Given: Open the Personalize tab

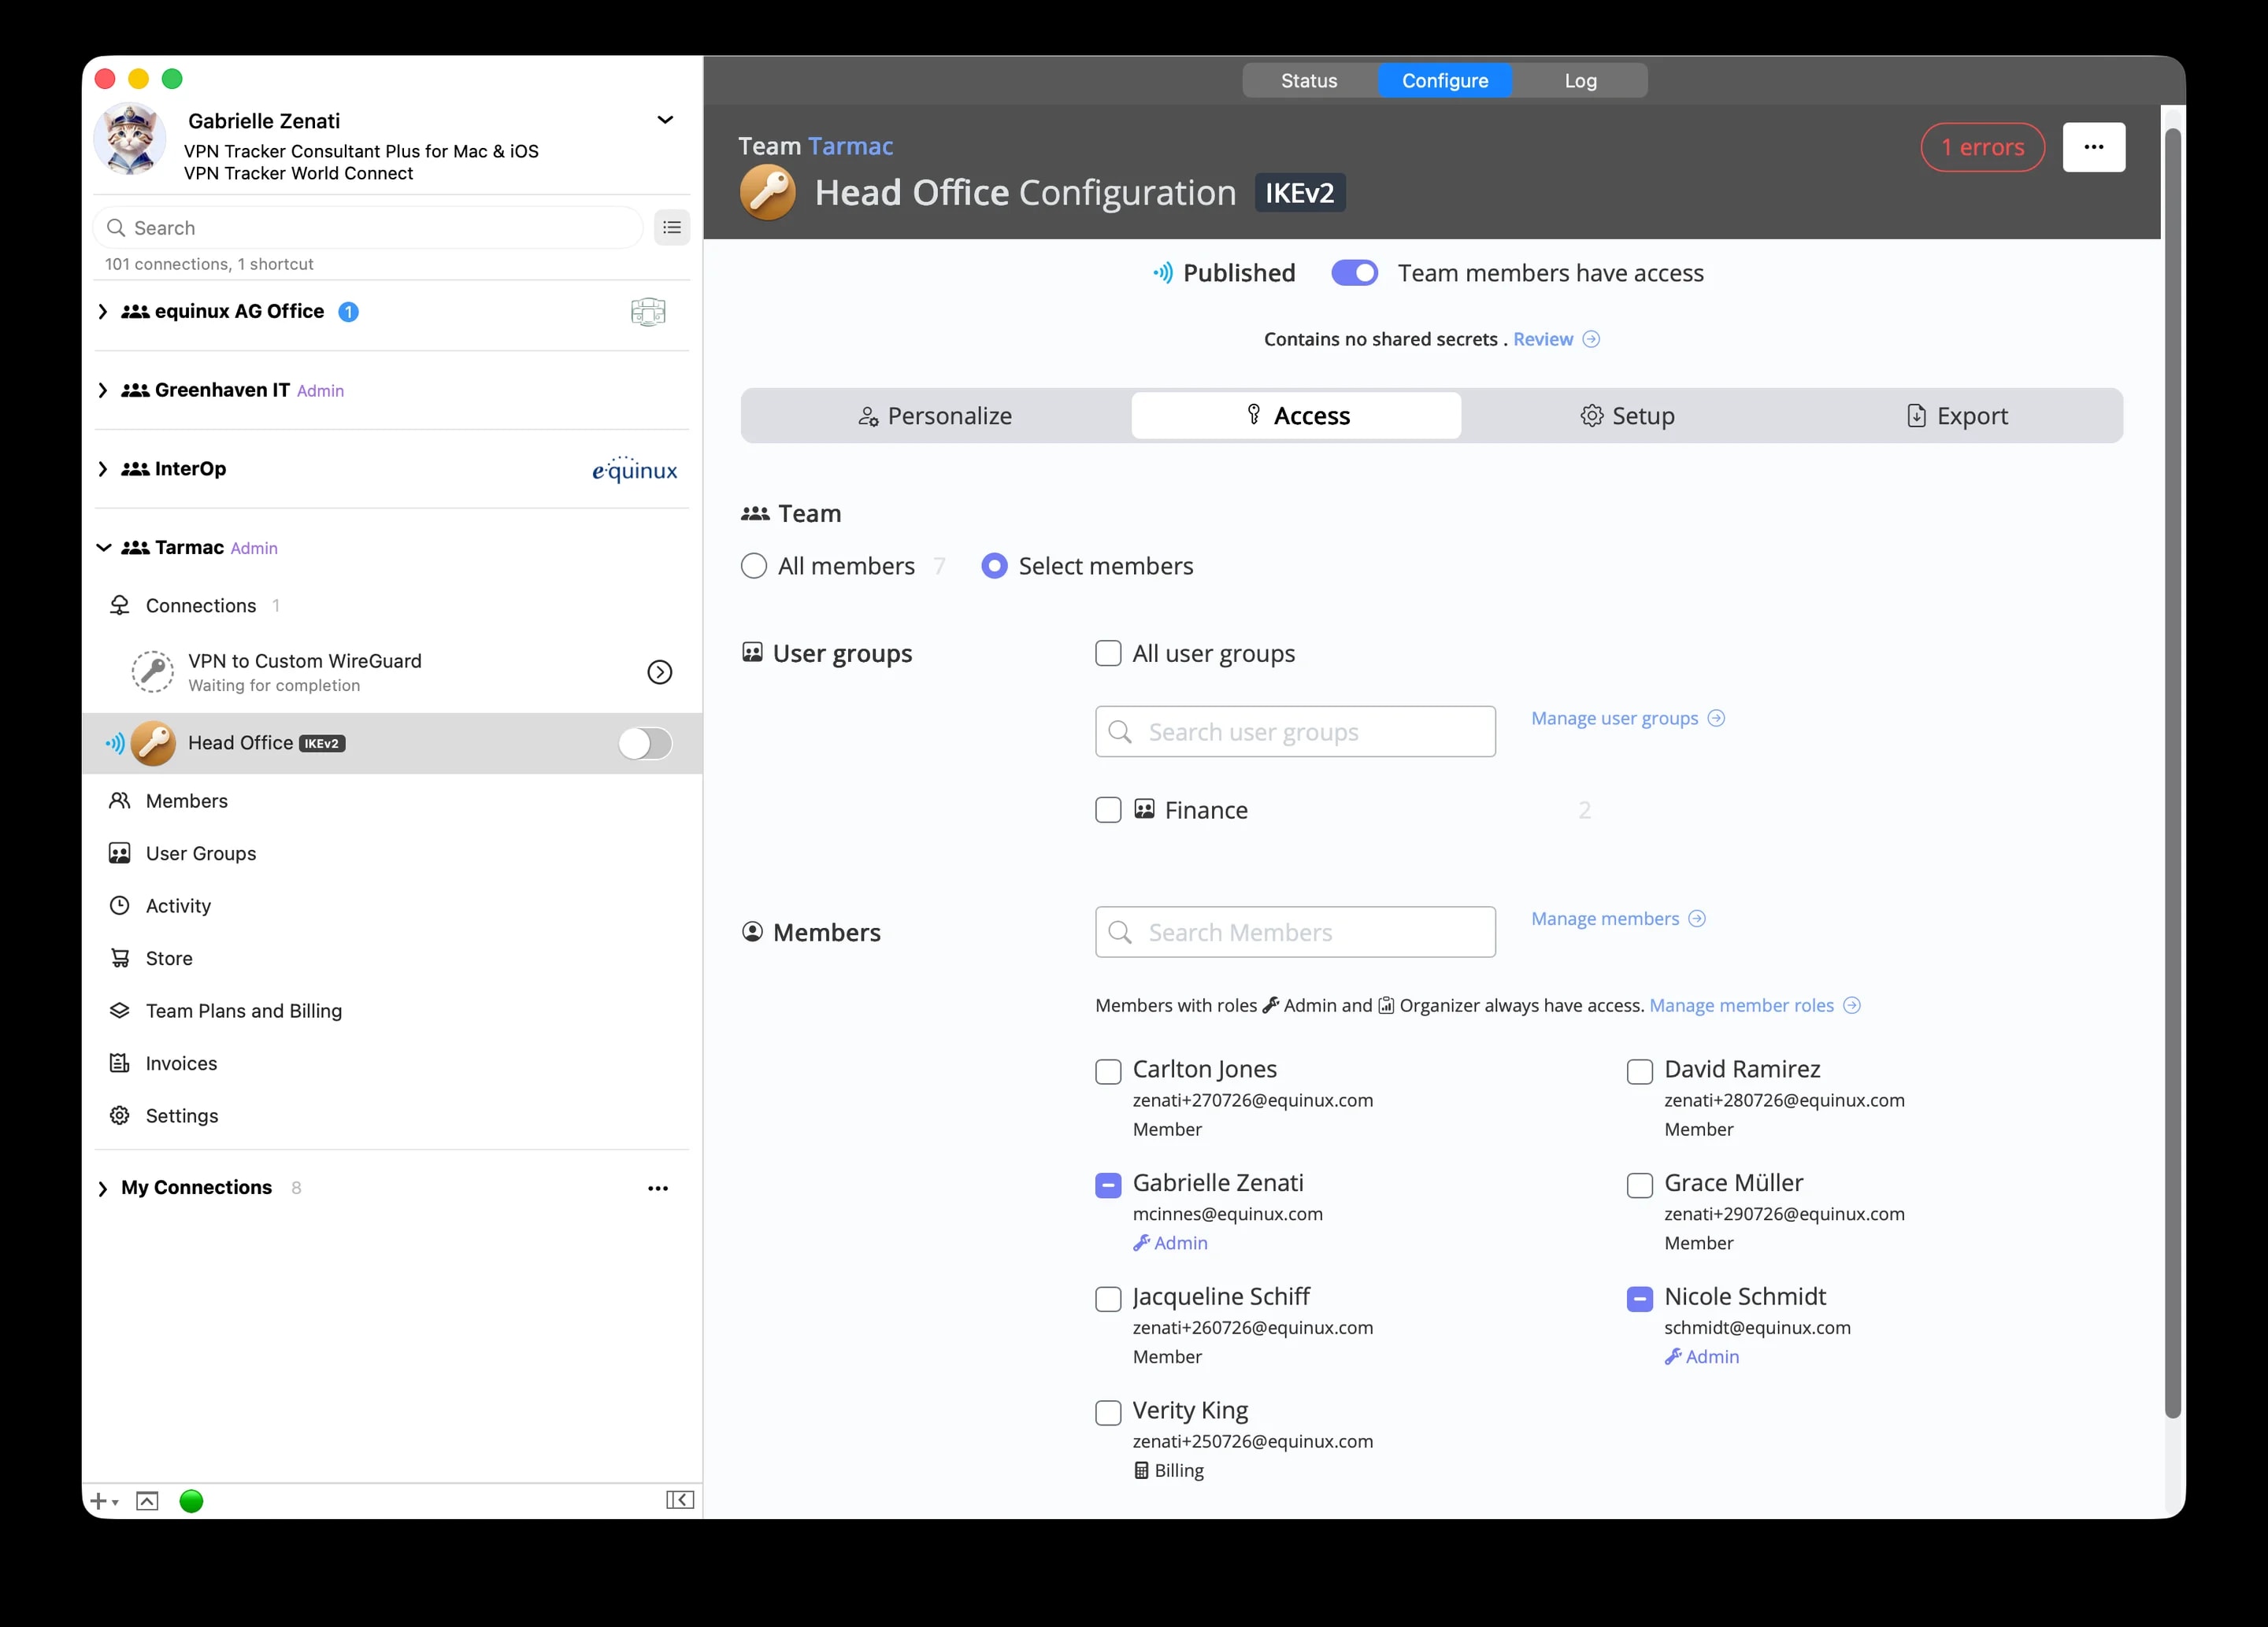Looking at the screenshot, I should point(935,416).
